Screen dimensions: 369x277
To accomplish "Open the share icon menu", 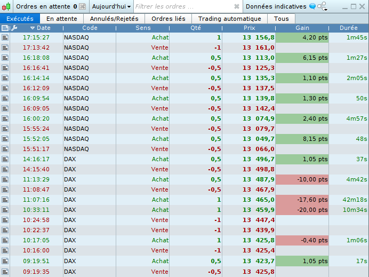I will point(323,6).
